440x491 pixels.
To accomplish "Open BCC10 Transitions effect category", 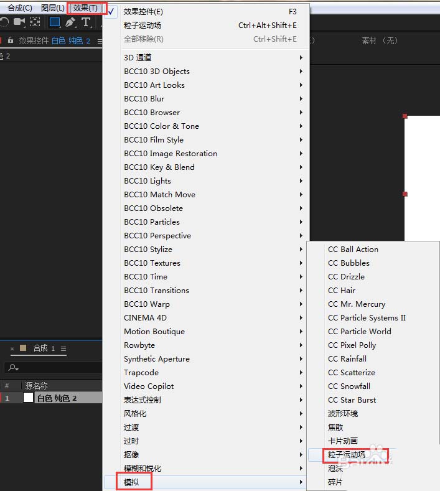I will point(207,290).
